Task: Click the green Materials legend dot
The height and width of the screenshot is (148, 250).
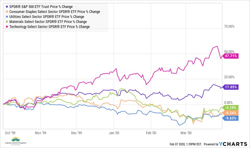Action: point(7,22)
